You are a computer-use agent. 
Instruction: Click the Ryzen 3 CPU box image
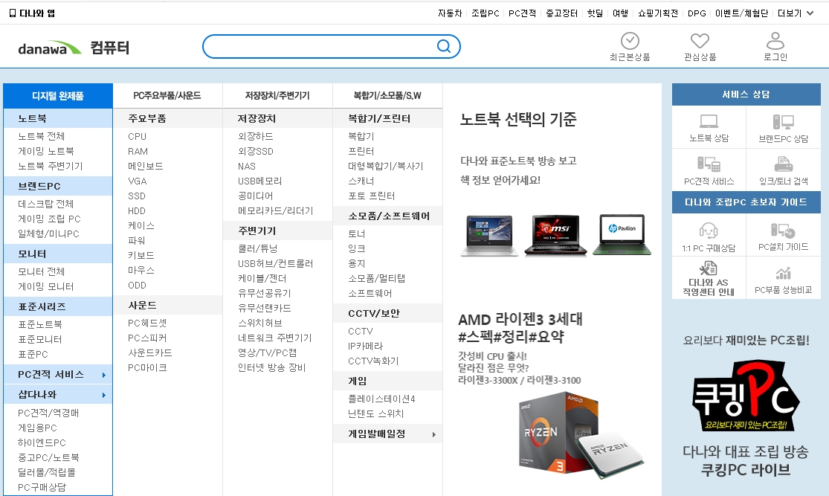coord(579,437)
